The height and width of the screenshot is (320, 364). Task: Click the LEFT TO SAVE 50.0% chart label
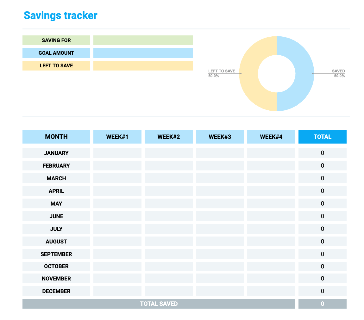click(222, 73)
